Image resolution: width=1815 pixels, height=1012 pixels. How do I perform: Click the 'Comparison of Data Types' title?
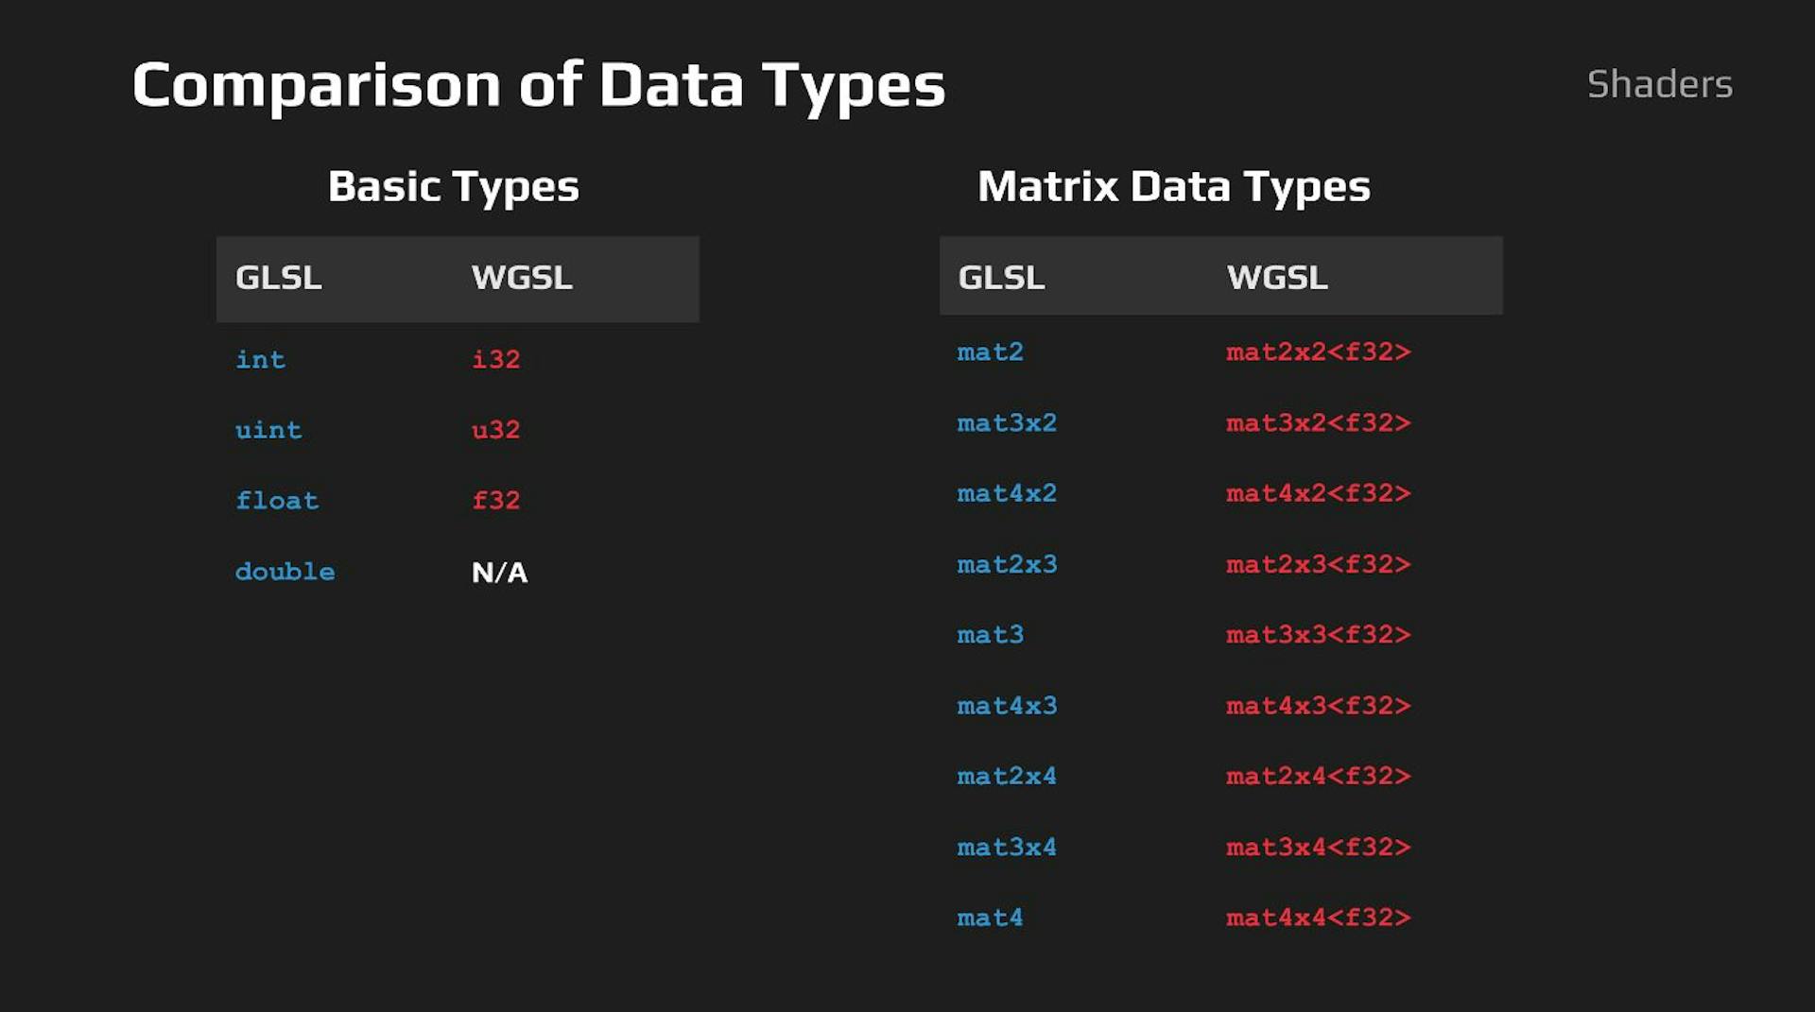(x=538, y=85)
